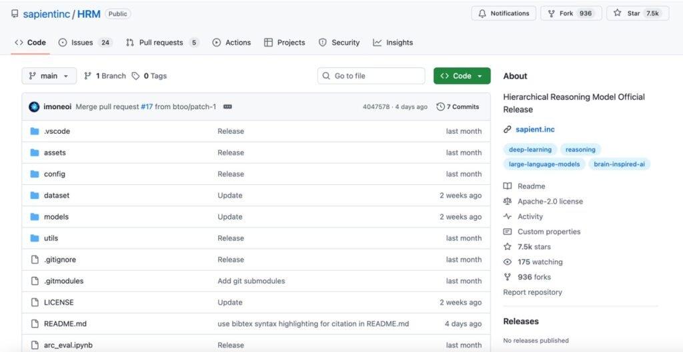Open the main branch dropdown
This screenshot has height=352, width=683.
tap(49, 76)
